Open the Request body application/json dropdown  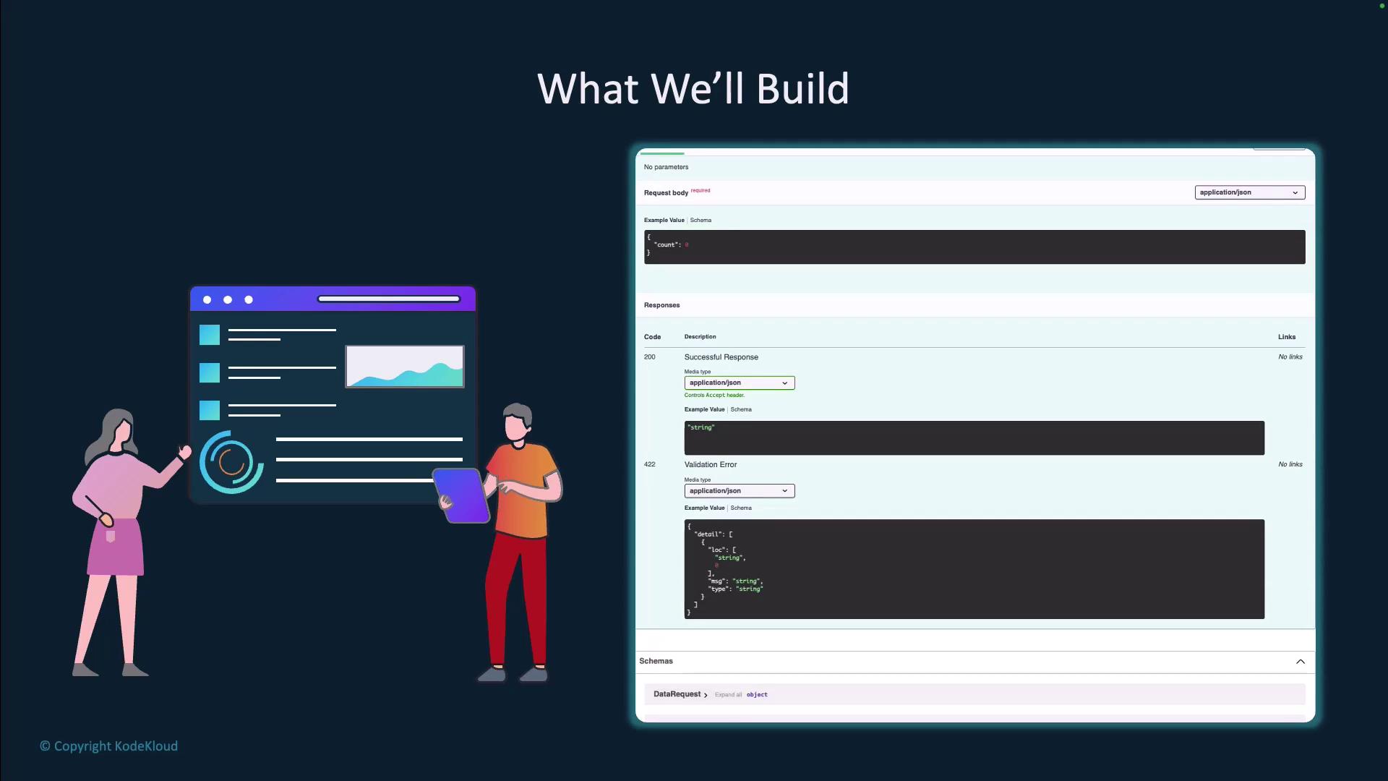tap(1249, 192)
